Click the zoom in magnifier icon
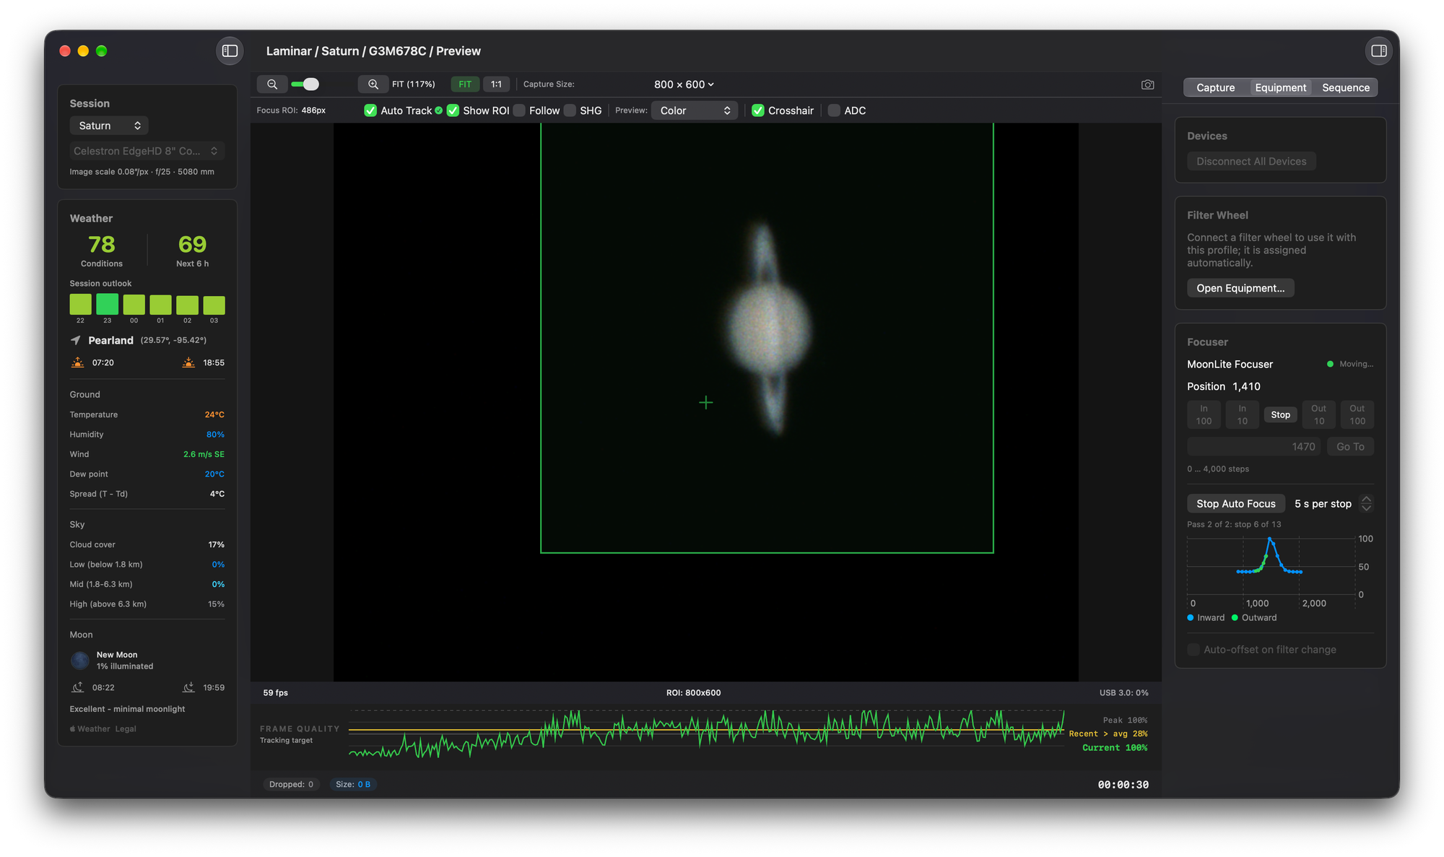Viewport: 1444px width, 857px height. click(x=373, y=84)
